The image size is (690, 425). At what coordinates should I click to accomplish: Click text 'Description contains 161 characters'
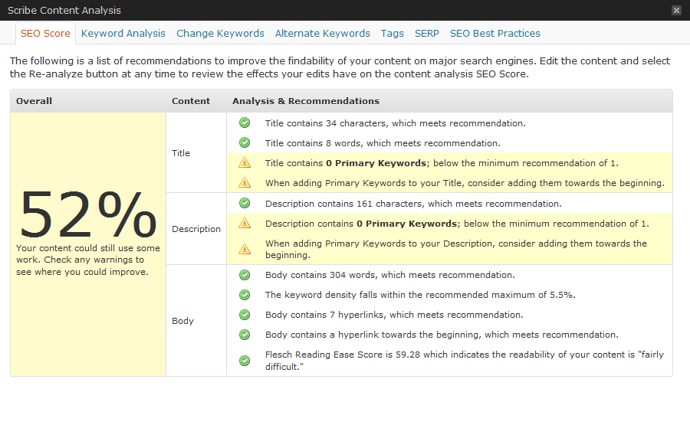coord(343,204)
